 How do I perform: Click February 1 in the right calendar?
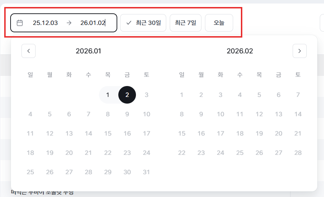(182, 95)
